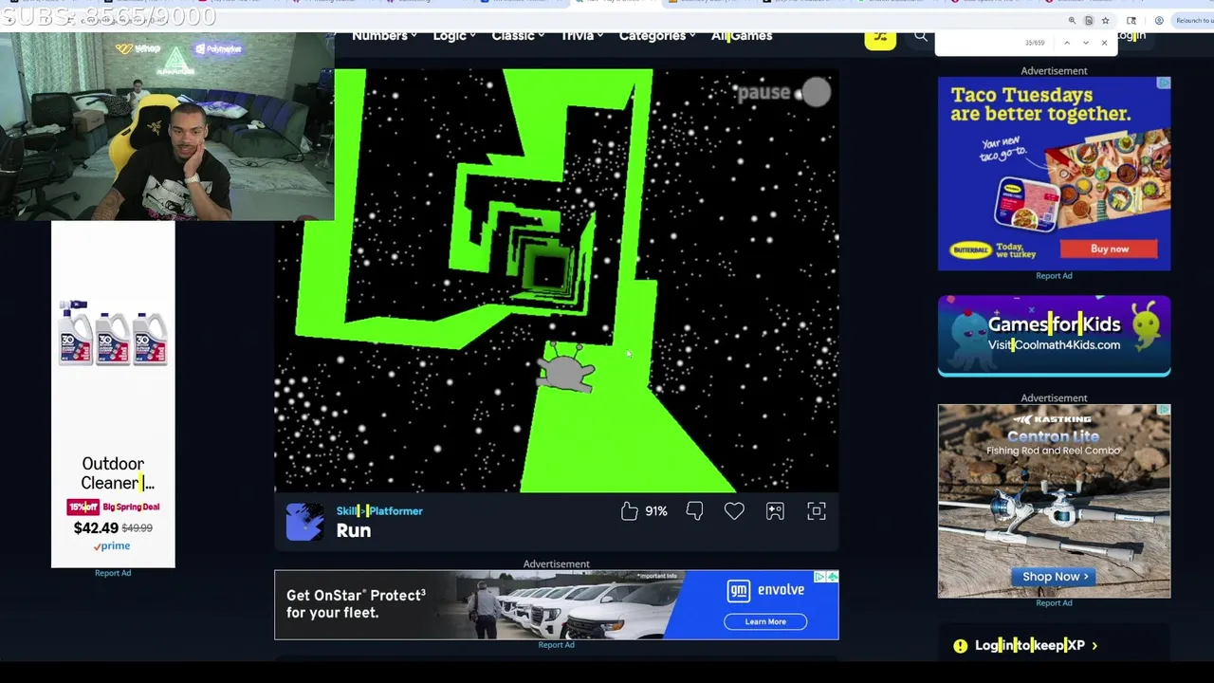Expand the Logic menu dropdown
This screenshot has width=1214, height=683.
coord(454,36)
